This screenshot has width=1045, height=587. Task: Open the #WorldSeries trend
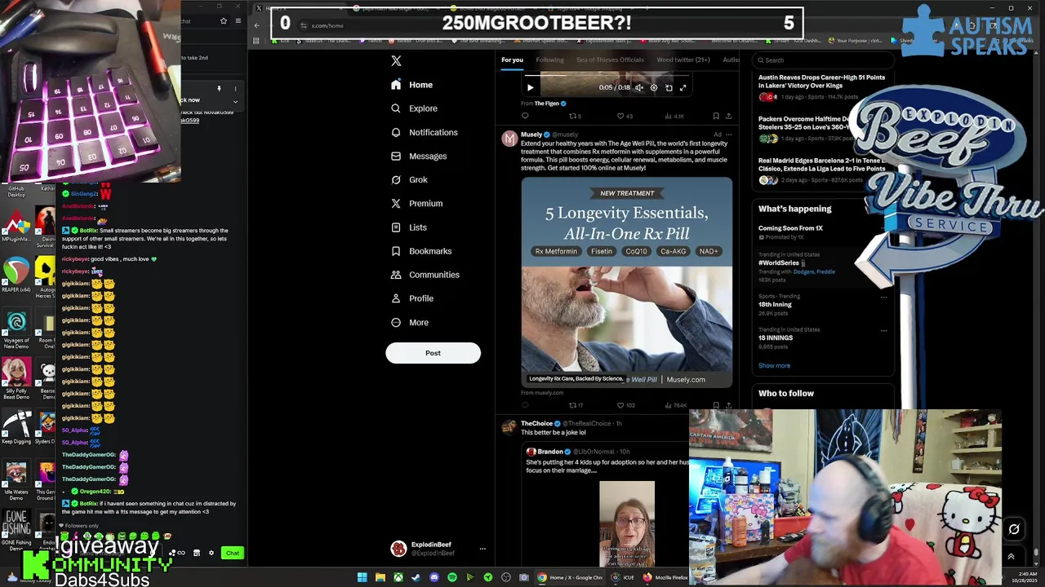(x=778, y=263)
